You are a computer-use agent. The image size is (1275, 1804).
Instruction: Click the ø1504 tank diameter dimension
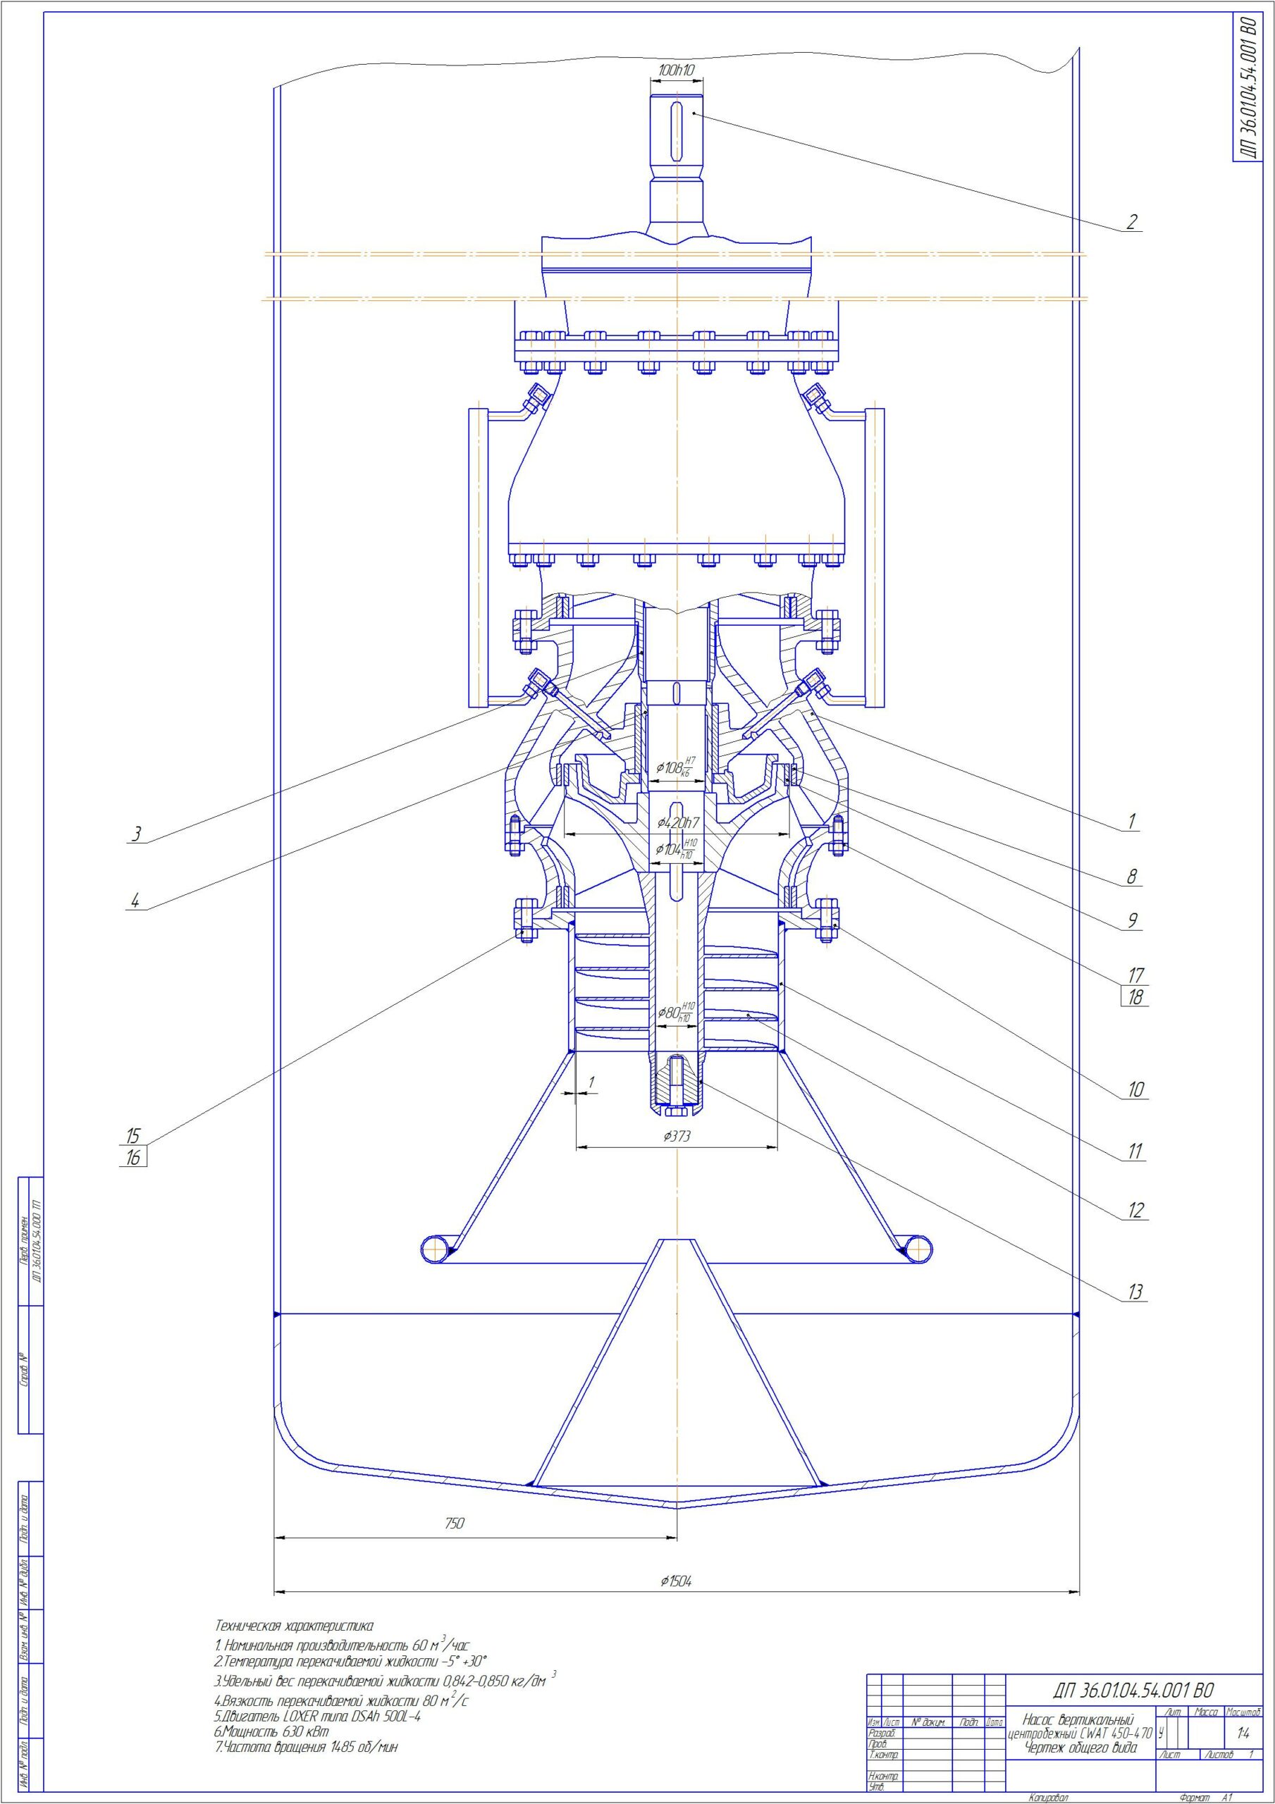point(676,1581)
